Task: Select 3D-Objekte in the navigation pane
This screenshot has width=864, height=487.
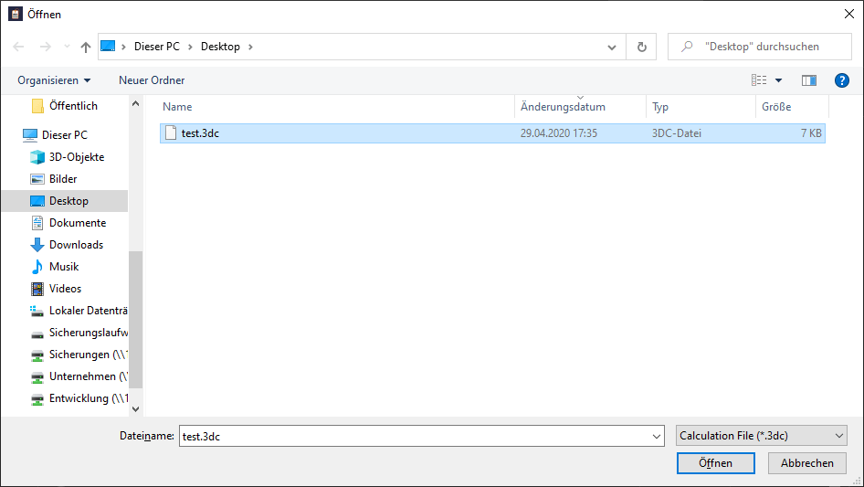Action: coord(77,157)
